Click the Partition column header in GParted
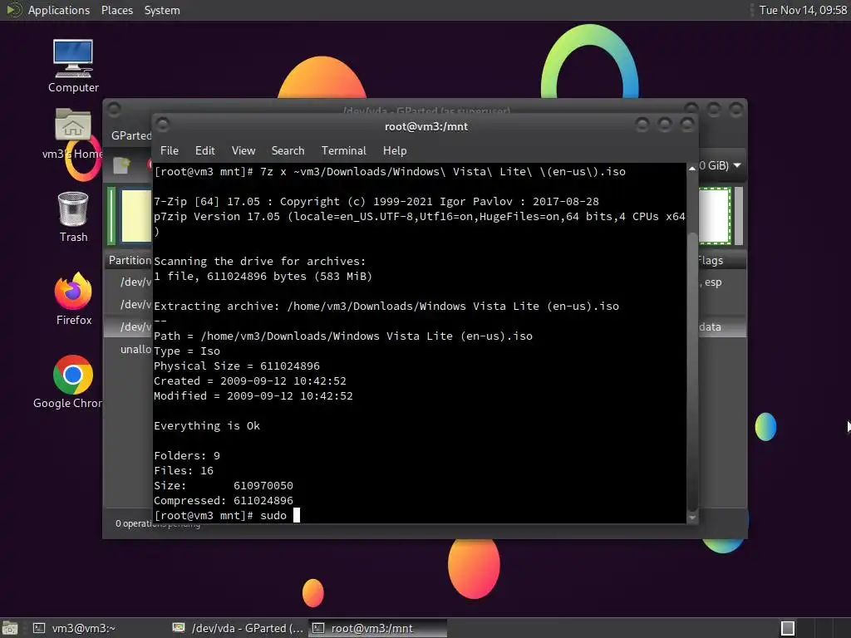Image resolution: width=851 pixels, height=638 pixels. coord(130,260)
